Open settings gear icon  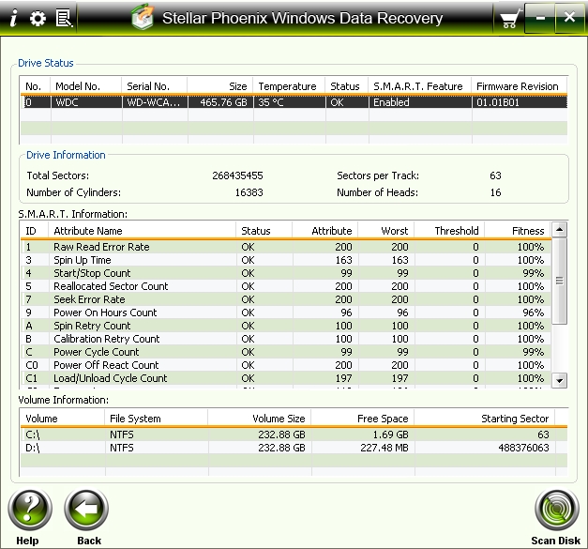pos(38,18)
